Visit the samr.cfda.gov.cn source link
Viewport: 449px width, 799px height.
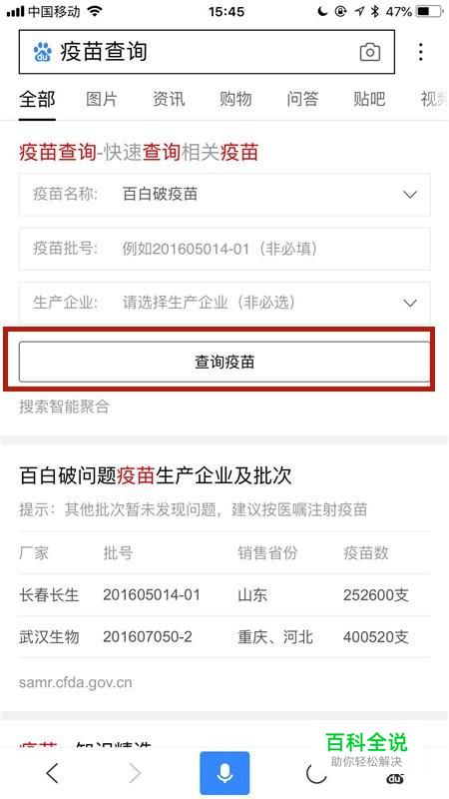[76, 682]
